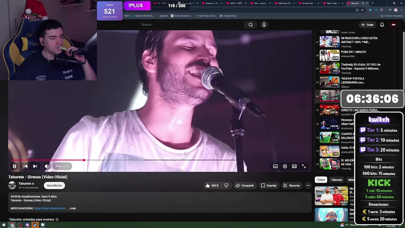Open browser extensions puzzle icon
The width and height of the screenshot is (405, 228).
point(382,10)
